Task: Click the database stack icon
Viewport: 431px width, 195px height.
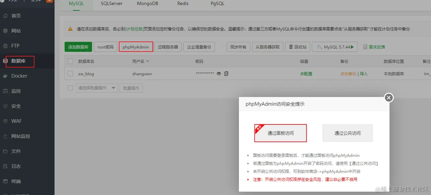Action: click(x=5, y=61)
